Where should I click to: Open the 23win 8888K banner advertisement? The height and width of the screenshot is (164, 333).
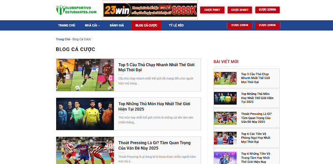[x=150, y=10]
